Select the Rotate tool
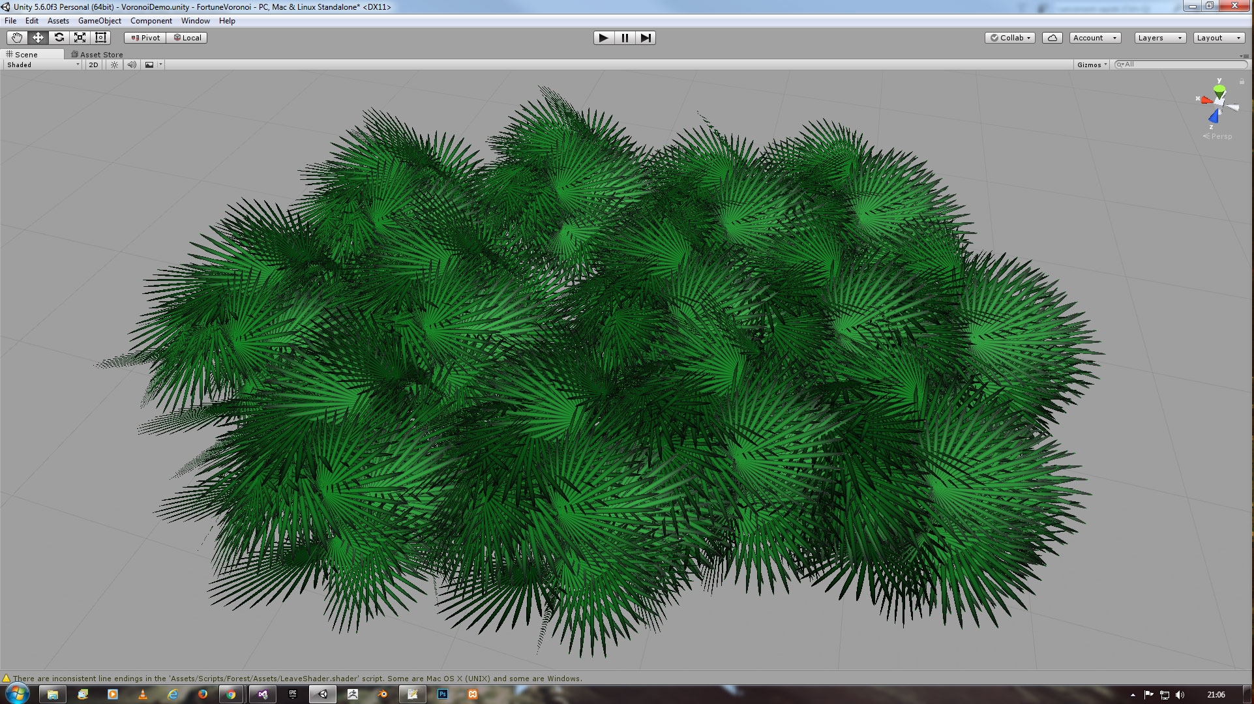The width and height of the screenshot is (1254, 704). [59, 38]
